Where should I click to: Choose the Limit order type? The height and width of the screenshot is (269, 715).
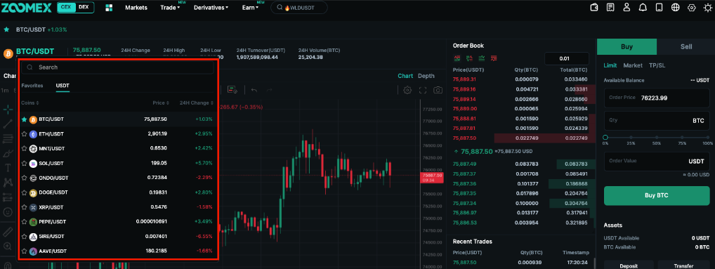(x=610, y=65)
